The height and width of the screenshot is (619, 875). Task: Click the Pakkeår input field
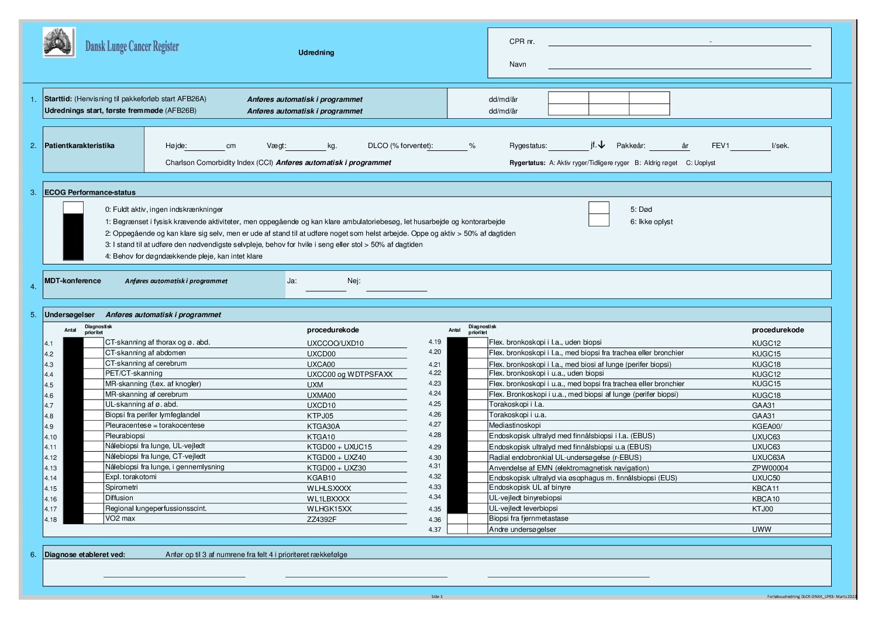665,146
